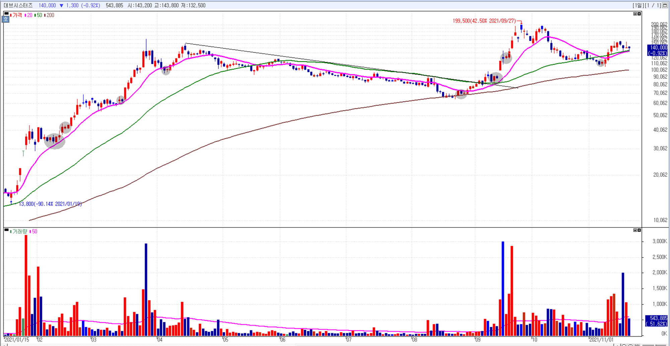The image size is (670, 346).
Task: Click the 10 month marker on time axis
Action: click(534, 340)
